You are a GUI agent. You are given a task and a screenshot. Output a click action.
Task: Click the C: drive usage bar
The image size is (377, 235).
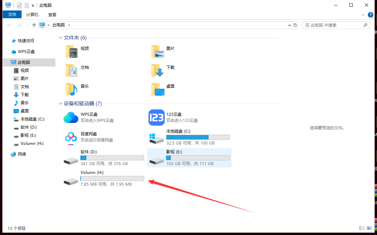(198, 137)
